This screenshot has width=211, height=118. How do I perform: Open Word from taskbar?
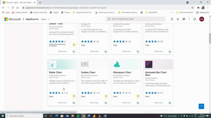(105, 116)
